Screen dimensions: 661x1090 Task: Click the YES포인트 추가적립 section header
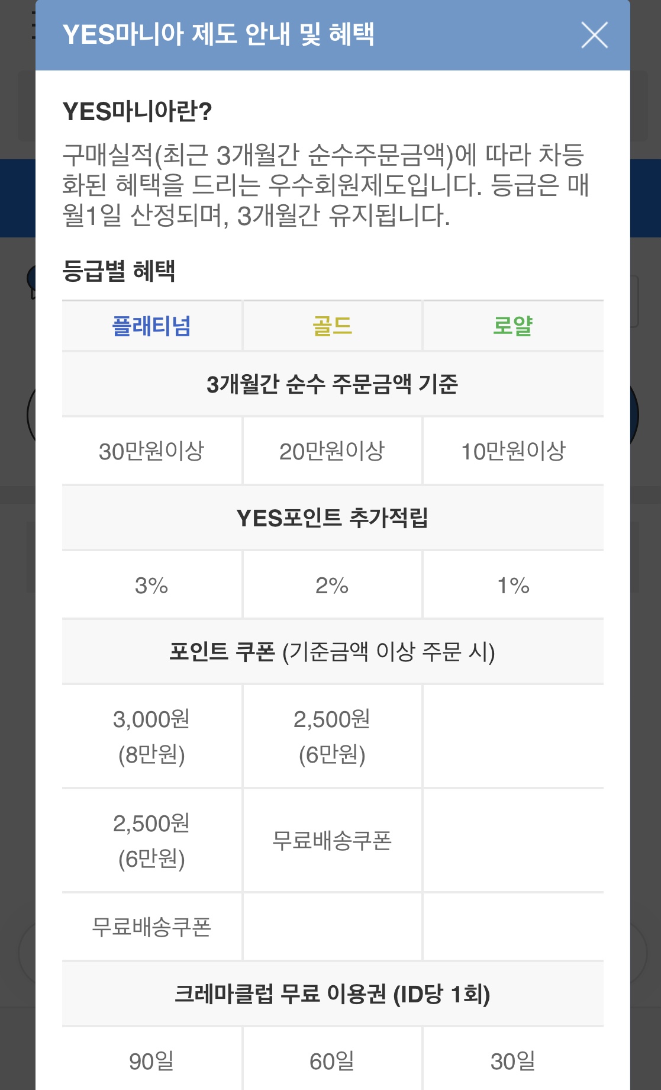(x=332, y=518)
